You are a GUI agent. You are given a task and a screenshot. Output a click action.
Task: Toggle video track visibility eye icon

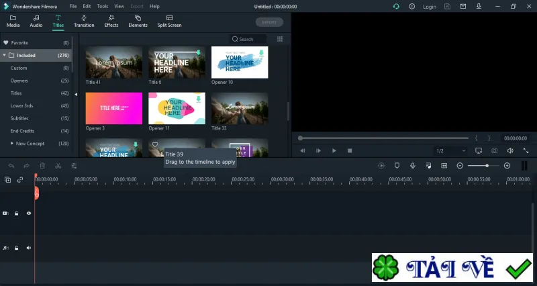[29, 213]
